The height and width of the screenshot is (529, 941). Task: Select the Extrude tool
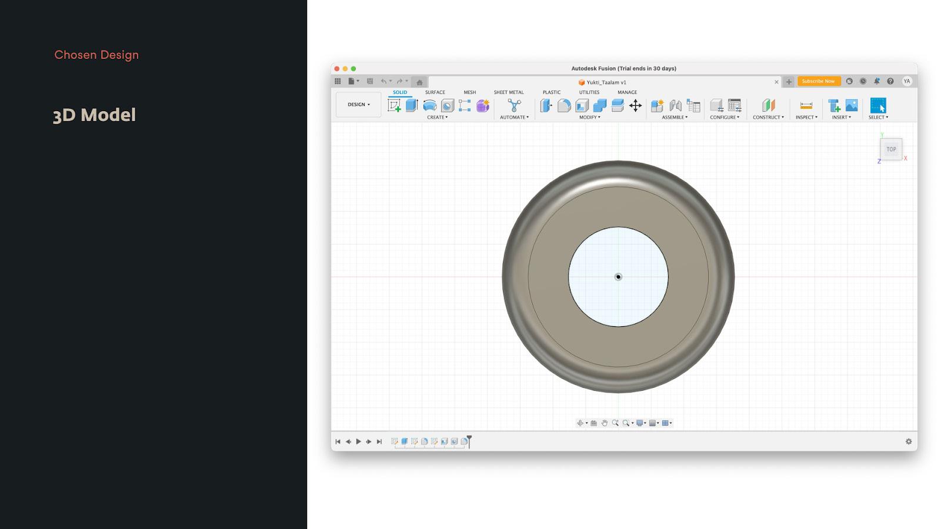pos(412,105)
